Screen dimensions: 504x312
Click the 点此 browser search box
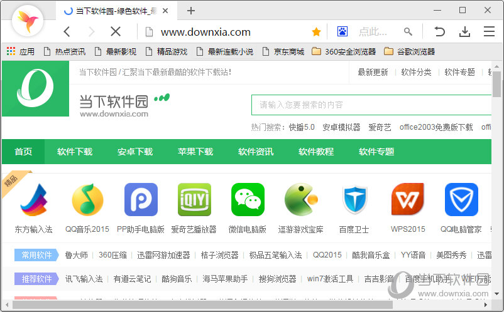pos(373,32)
